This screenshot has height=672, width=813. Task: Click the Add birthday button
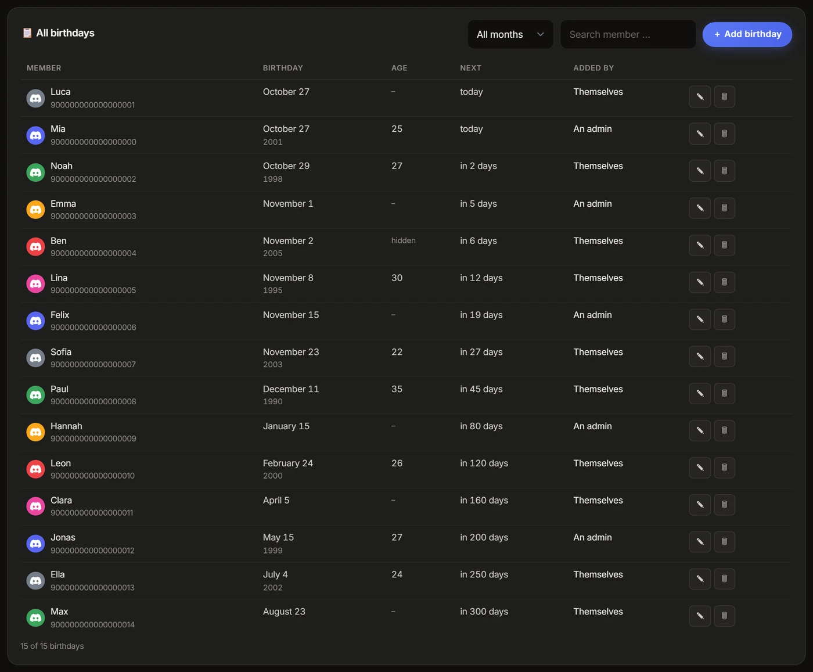point(747,34)
